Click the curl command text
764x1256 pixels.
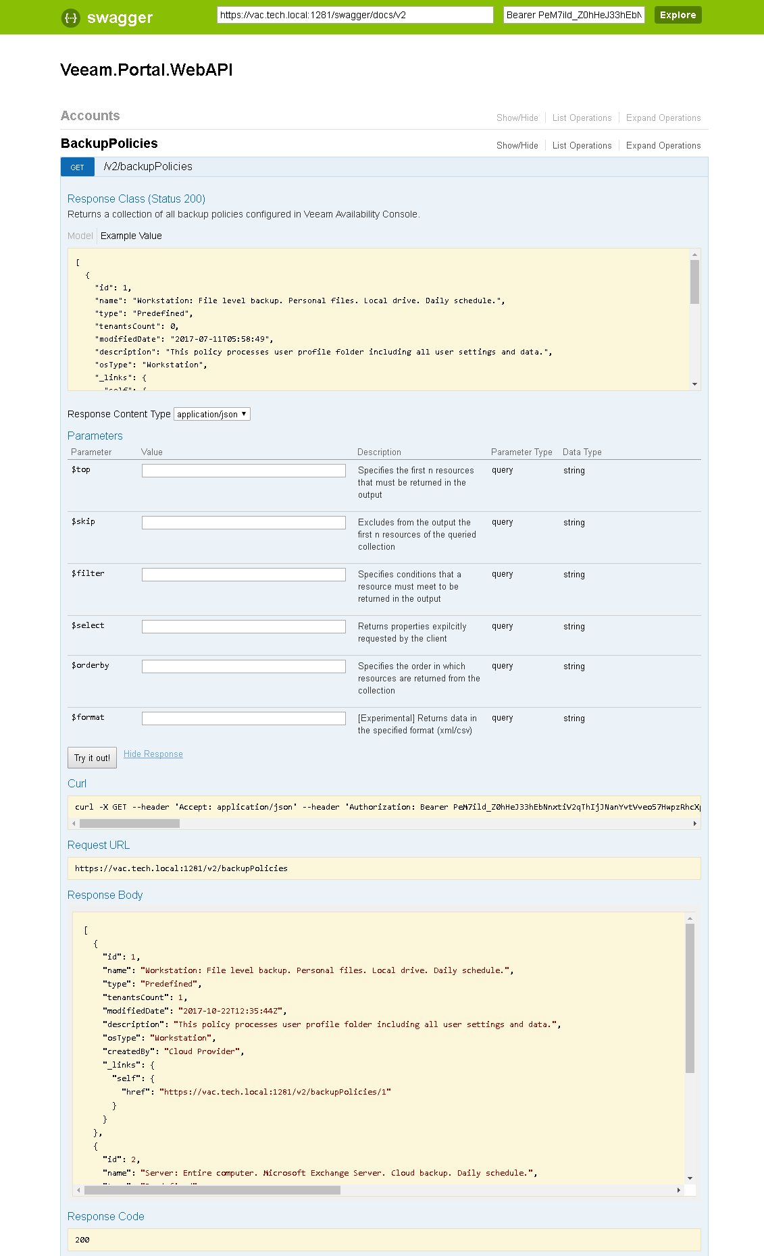(388, 807)
